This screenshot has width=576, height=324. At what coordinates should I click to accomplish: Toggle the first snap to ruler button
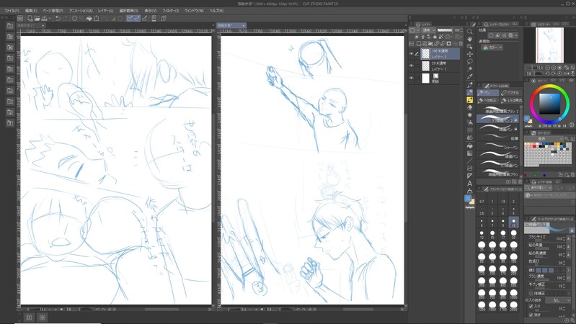click(x=130, y=18)
